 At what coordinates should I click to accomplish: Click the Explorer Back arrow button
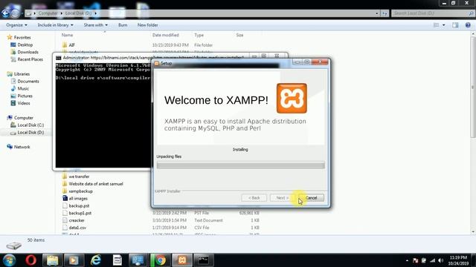click(x=5, y=13)
